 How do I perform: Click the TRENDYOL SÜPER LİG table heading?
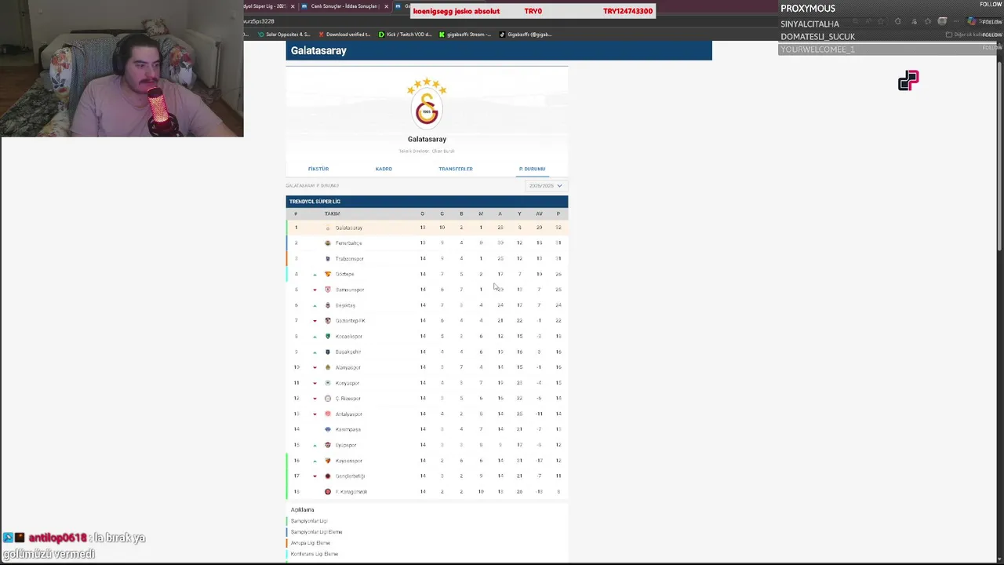coord(315,202)
